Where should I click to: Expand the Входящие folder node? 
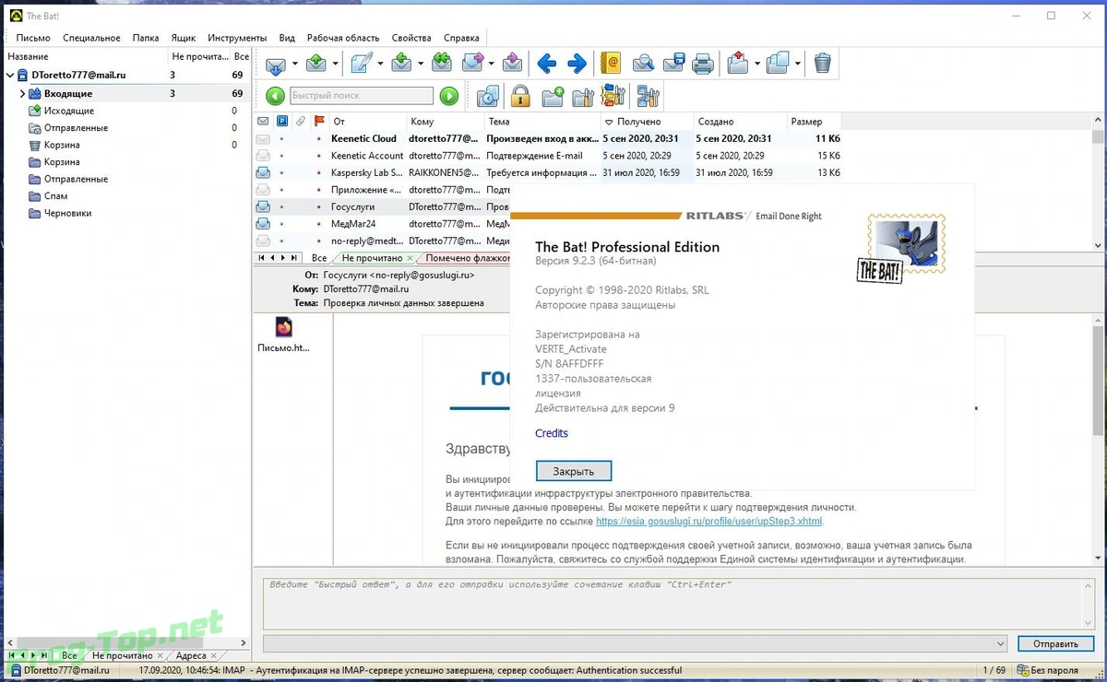tap(22, 94)
